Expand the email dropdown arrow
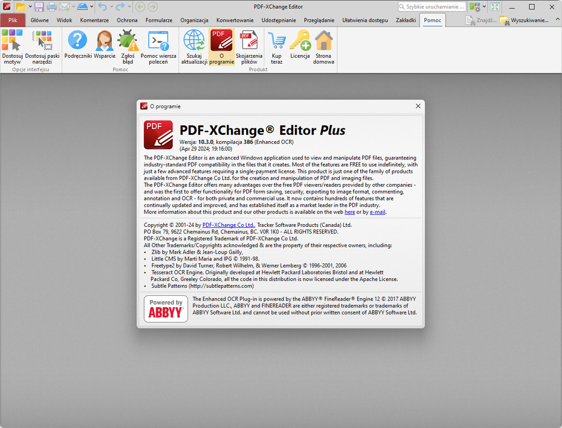This screenshot has width=562, height=428. (73, 7)
